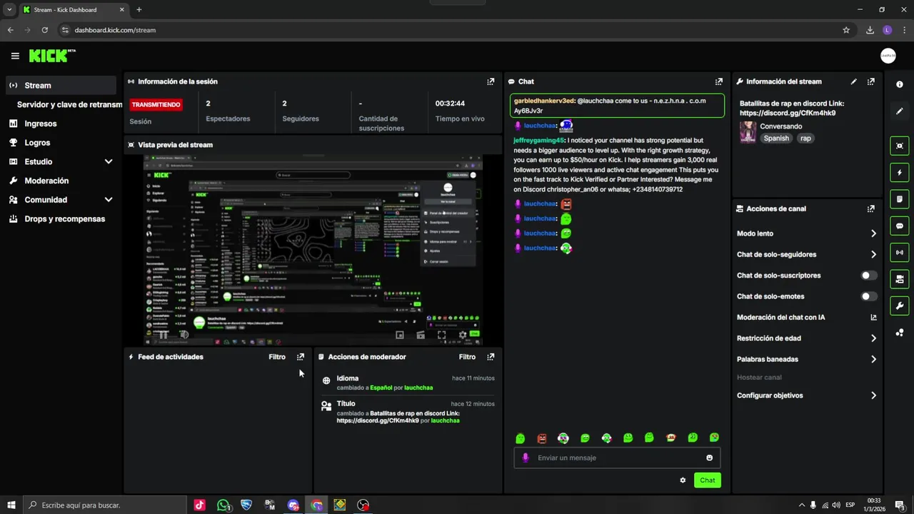Viewport: 914px width, 514px height.
Task: Reload the page in browser
Action: click(x=45, y=30)
